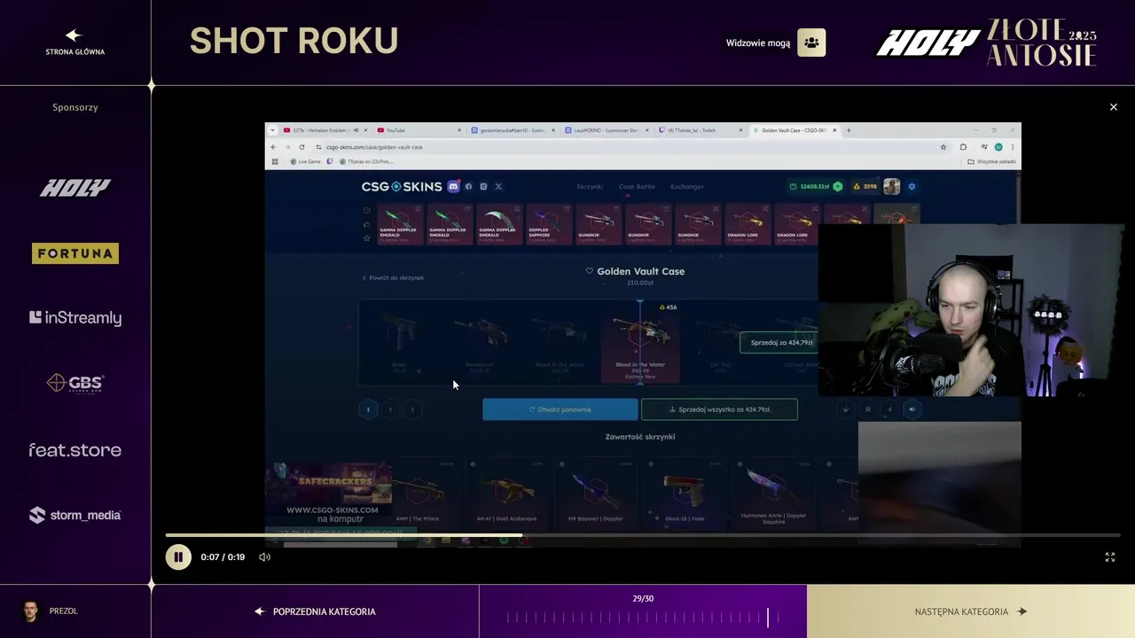
Task: Click the browser back arrow
Action: pyautogui.click(x=274, y=147)
